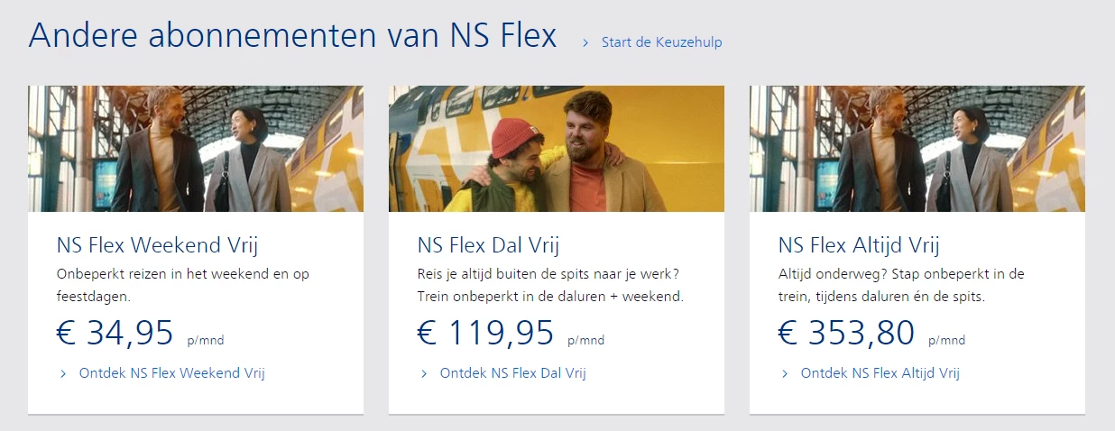Follow the Ontdek NS Flex Dal Vrij link

coord(512,373)
